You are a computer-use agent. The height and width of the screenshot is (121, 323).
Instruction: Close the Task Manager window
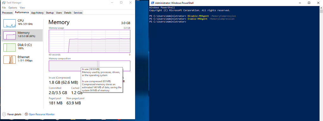click(x=130, y=3)
